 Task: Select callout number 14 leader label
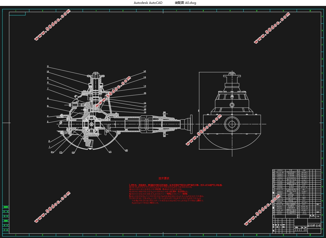click(x=145, y=86)
